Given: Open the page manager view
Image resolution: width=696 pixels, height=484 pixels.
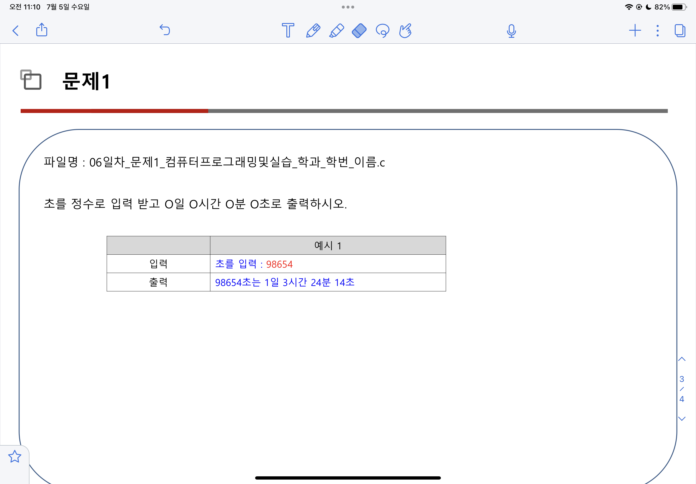Looking at the screenshot, I should tap(680, 31).
